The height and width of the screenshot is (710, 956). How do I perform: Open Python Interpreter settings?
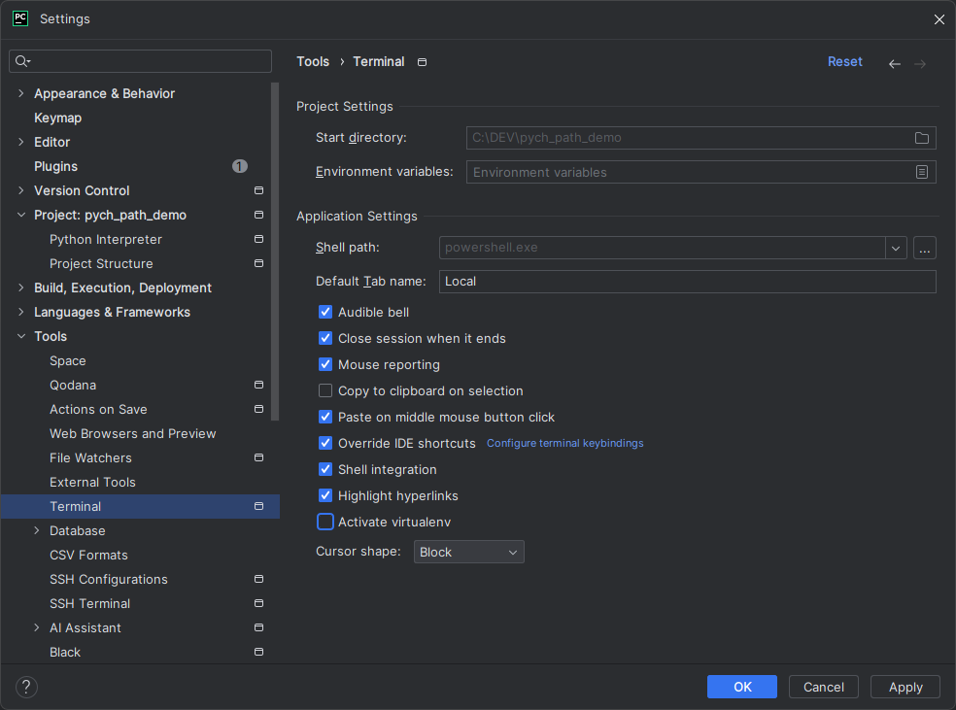pyautogui.click(x=106, y=240)
